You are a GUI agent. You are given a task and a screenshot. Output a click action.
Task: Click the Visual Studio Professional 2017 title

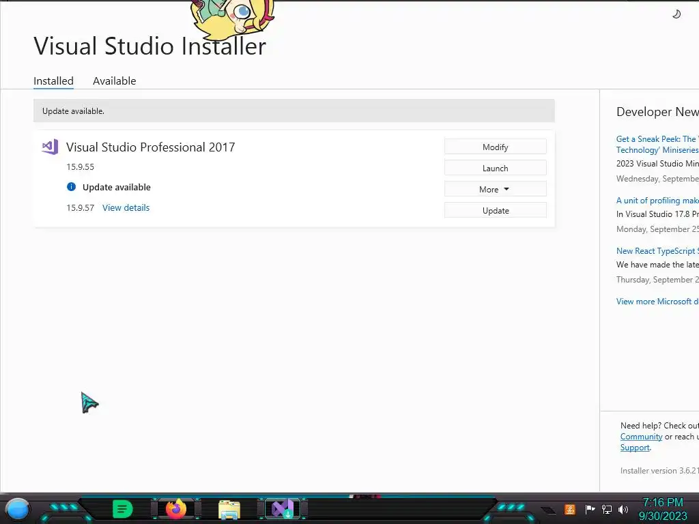coord(150,147)
